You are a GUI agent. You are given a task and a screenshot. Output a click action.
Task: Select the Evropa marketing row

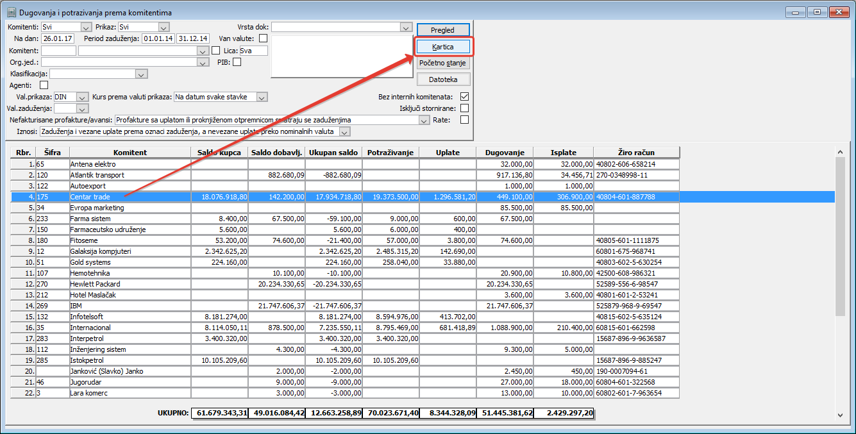[346, 208]
